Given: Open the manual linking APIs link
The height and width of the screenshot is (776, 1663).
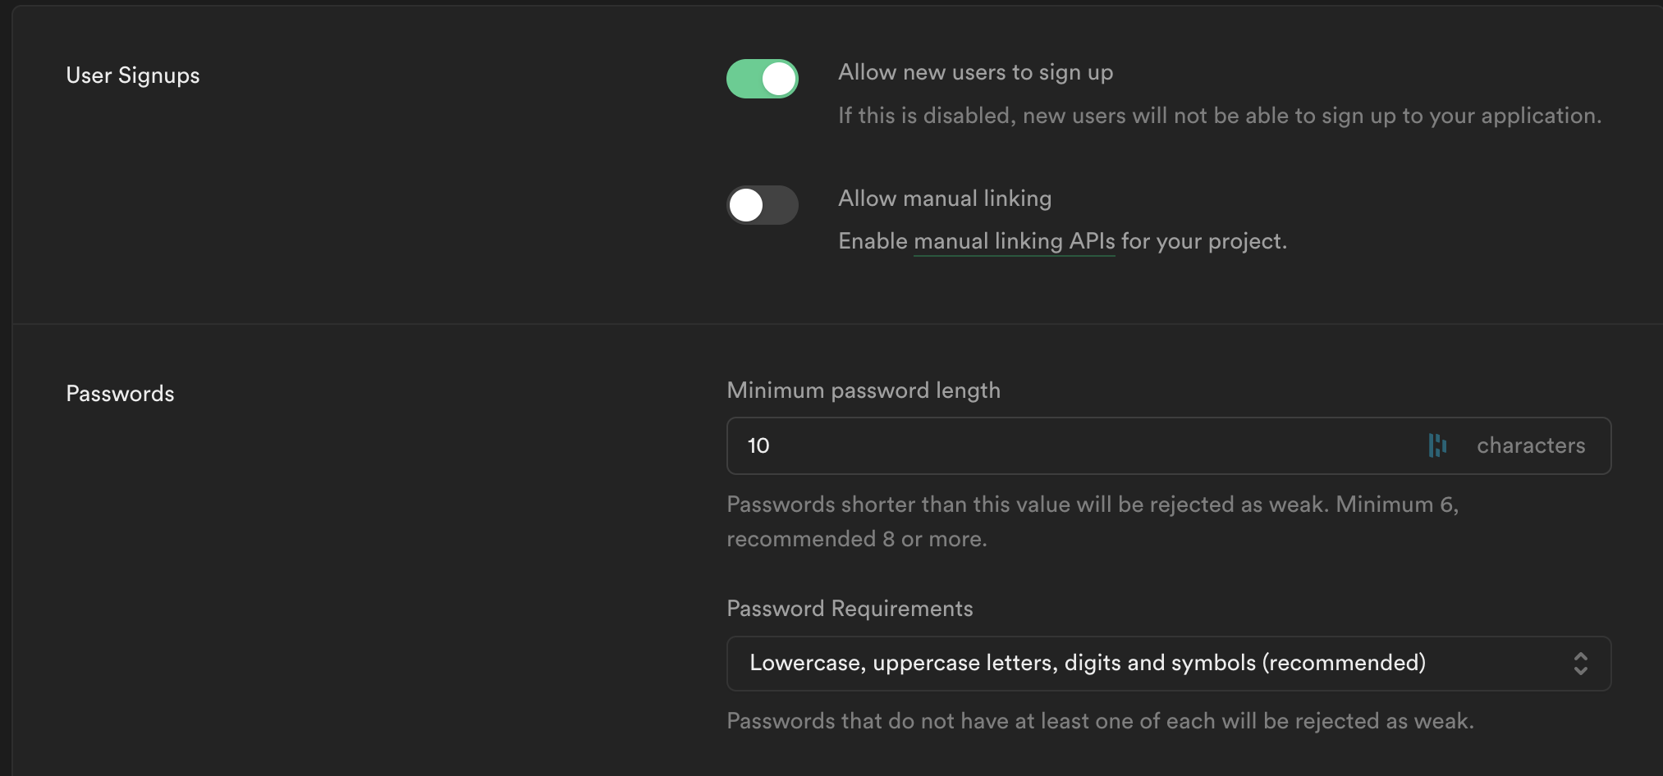Looking at the screenshot, I should pos(1014,241).
